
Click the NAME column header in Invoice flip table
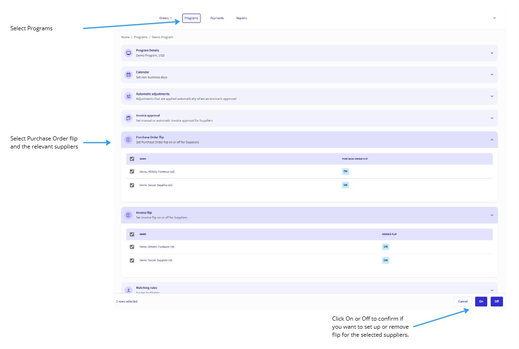coord(143,234)
